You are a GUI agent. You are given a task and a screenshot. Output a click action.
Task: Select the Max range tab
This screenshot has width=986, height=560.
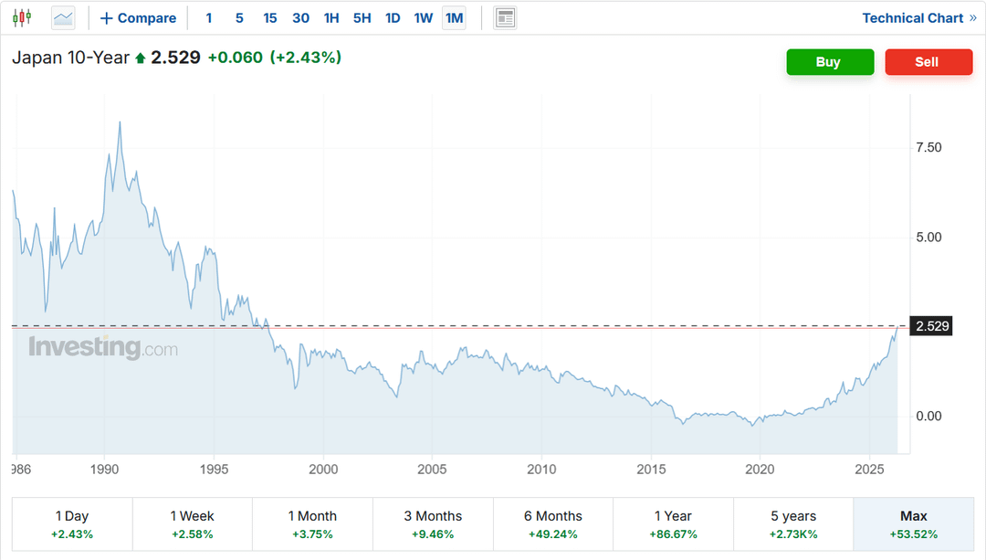(x=914, y=524)
